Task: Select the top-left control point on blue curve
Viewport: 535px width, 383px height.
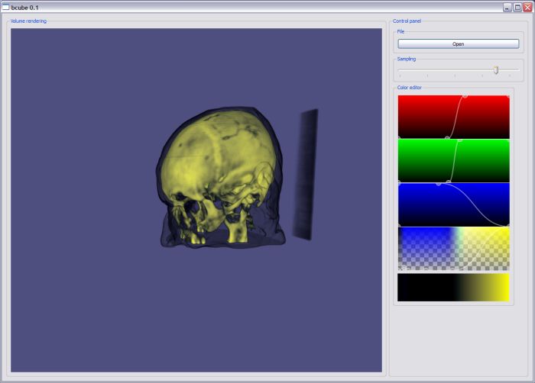Action: 399,184
